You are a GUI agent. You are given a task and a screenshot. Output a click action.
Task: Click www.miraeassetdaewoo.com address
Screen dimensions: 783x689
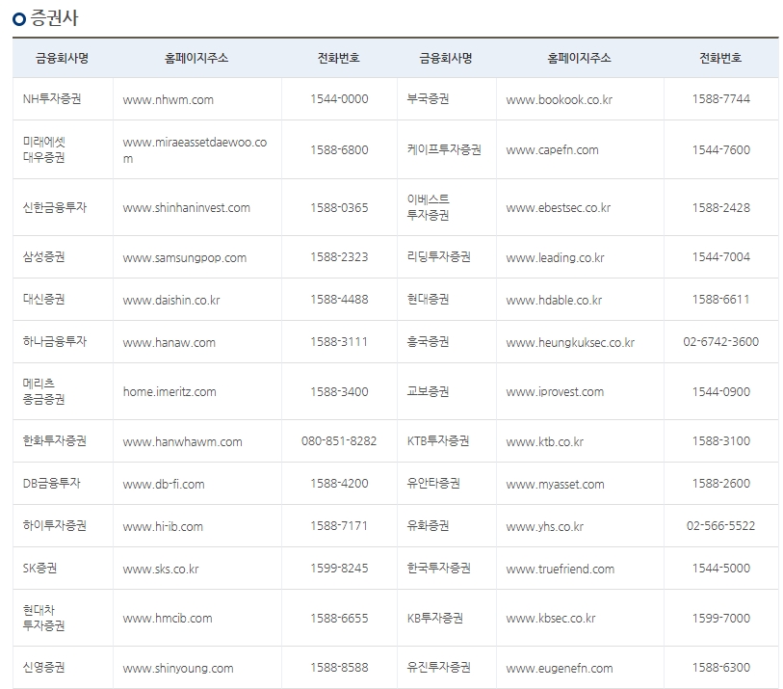pos(195,150)
